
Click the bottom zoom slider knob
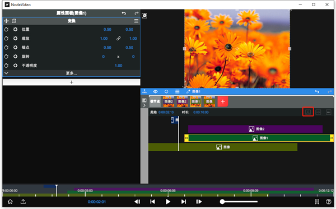click(x=222, y=202)
